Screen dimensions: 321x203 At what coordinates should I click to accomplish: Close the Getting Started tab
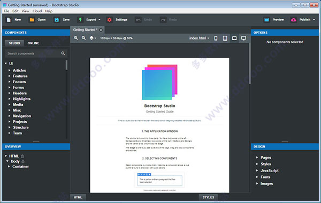(x=101, y=30)
